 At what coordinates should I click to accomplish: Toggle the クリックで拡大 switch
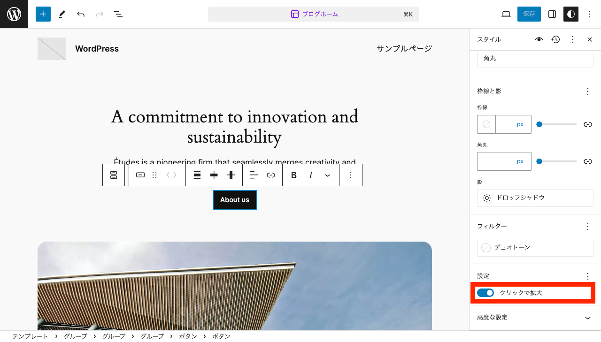pyautogui.click(x=485, y=293)
